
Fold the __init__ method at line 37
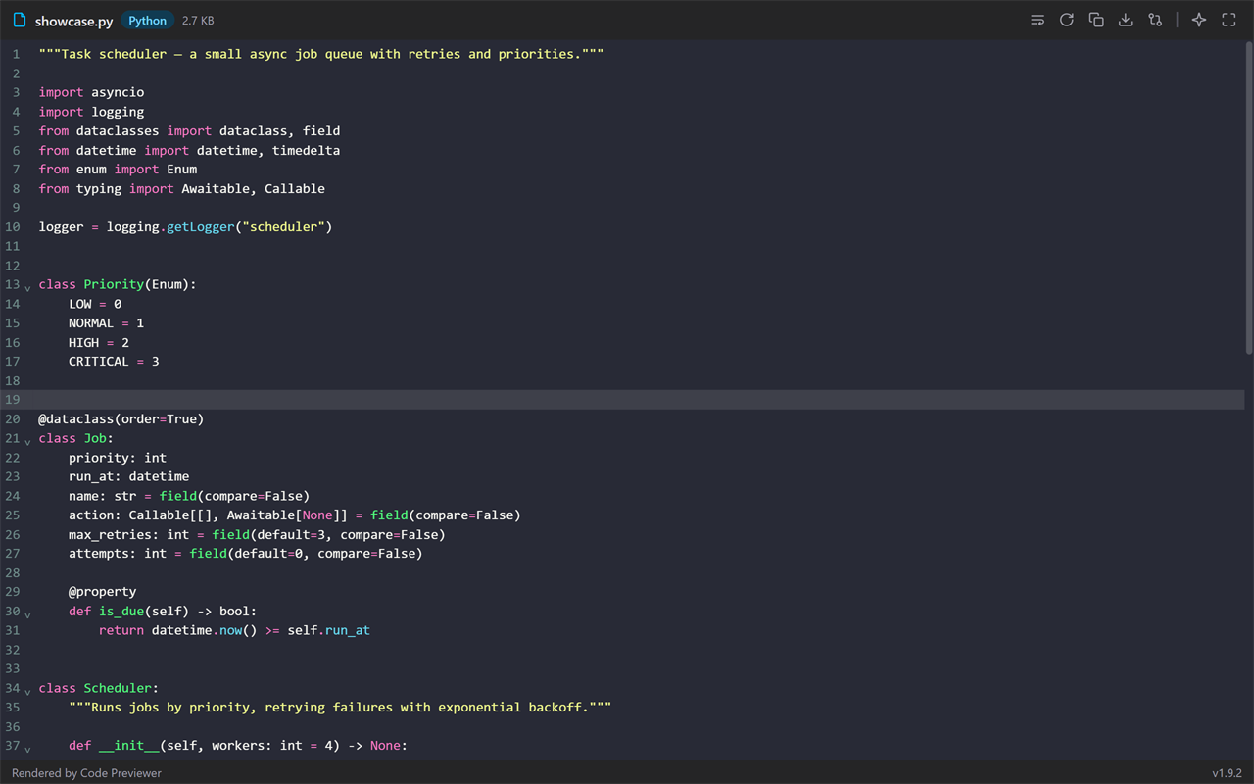click(27, 748)
